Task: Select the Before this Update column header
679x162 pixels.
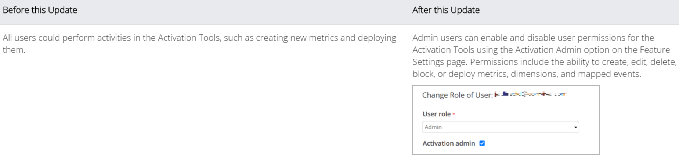Action: pyautogui.click(x=40, y=10)
